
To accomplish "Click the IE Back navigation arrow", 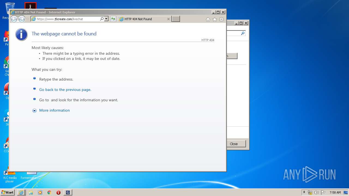I will coord(14,19).
